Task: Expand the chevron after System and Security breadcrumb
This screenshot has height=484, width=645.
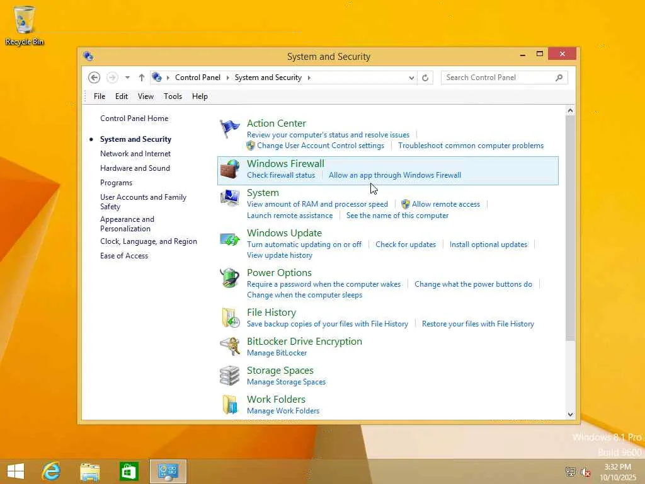Action: coord(309,78)
